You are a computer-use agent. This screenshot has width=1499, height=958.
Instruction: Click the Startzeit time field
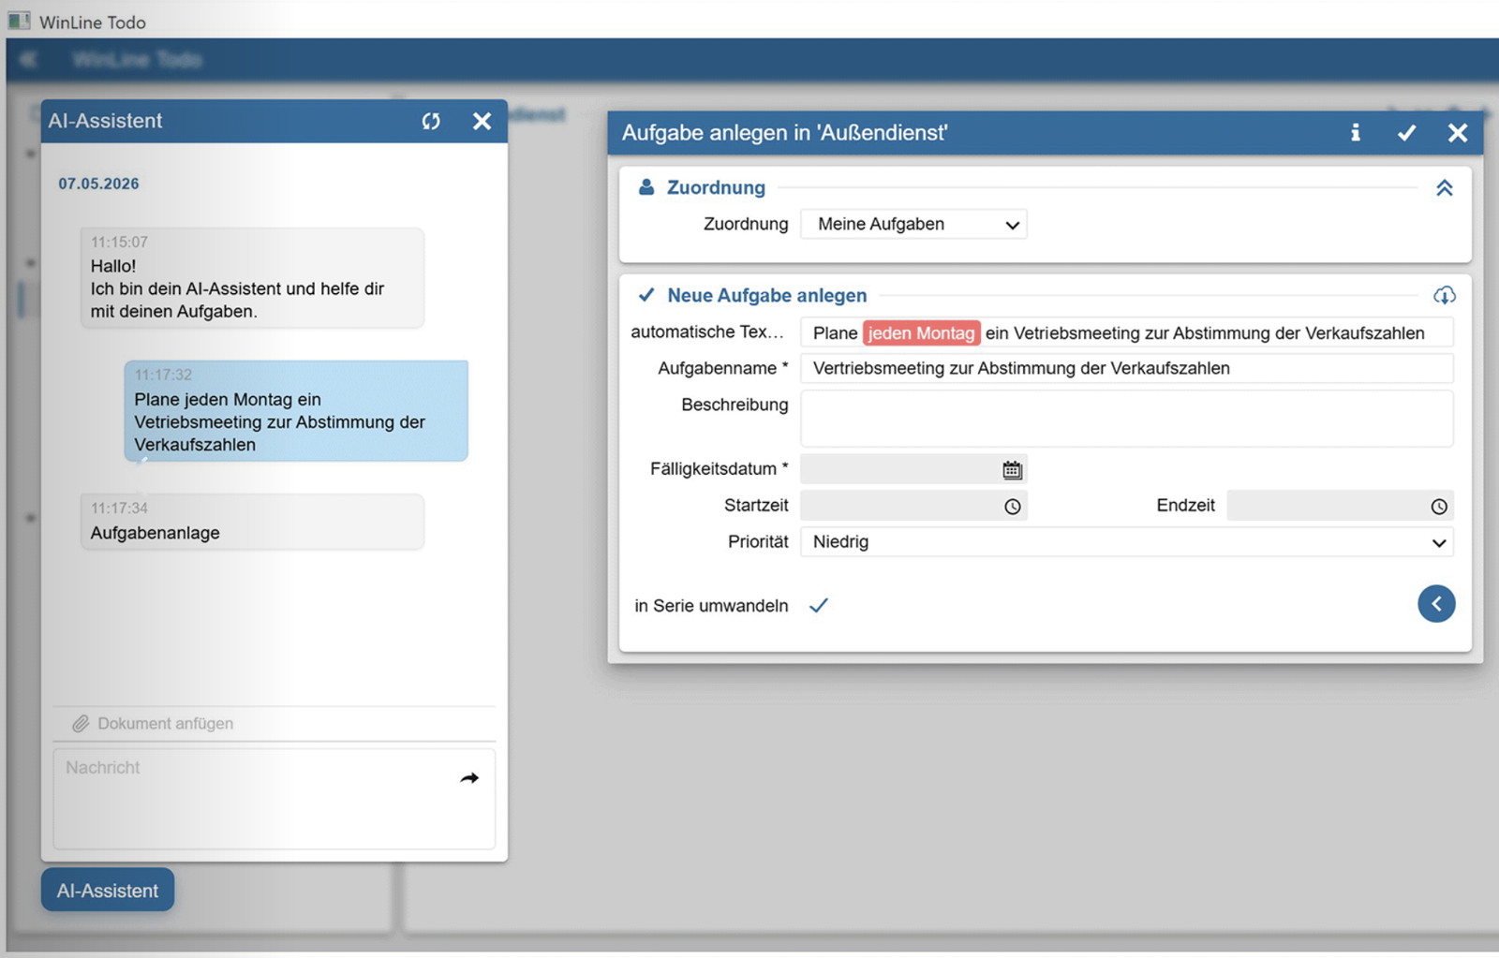pos(913,506)
